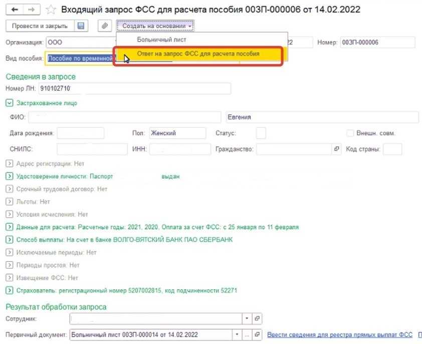Save the document using the floppy disk icon
This screenshot has height=344, width=422.
pyautogui.click(x=81, y=26)
